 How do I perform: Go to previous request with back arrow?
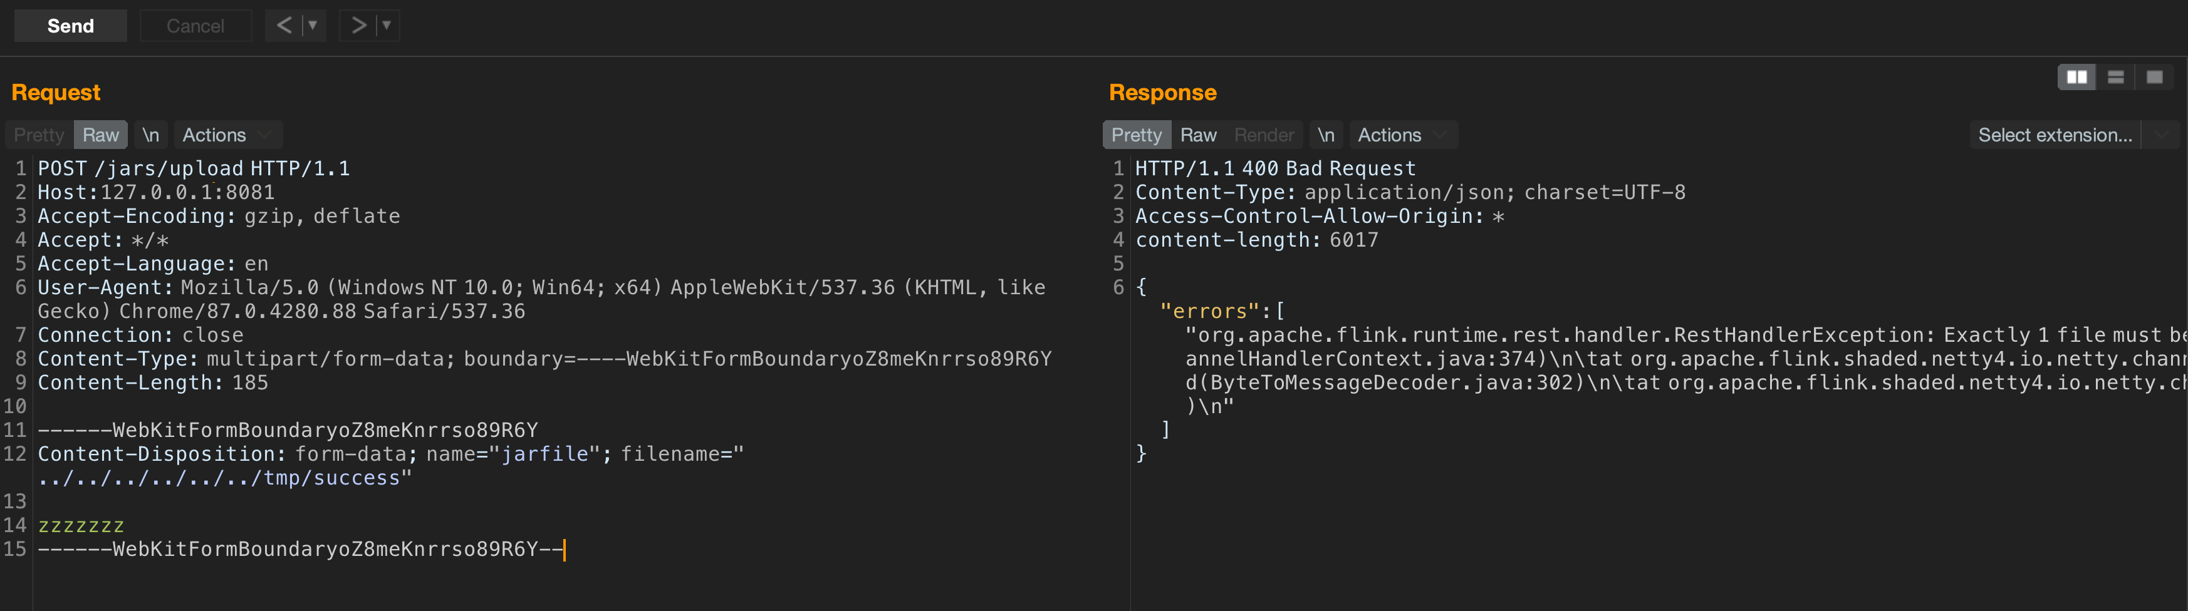284,26
